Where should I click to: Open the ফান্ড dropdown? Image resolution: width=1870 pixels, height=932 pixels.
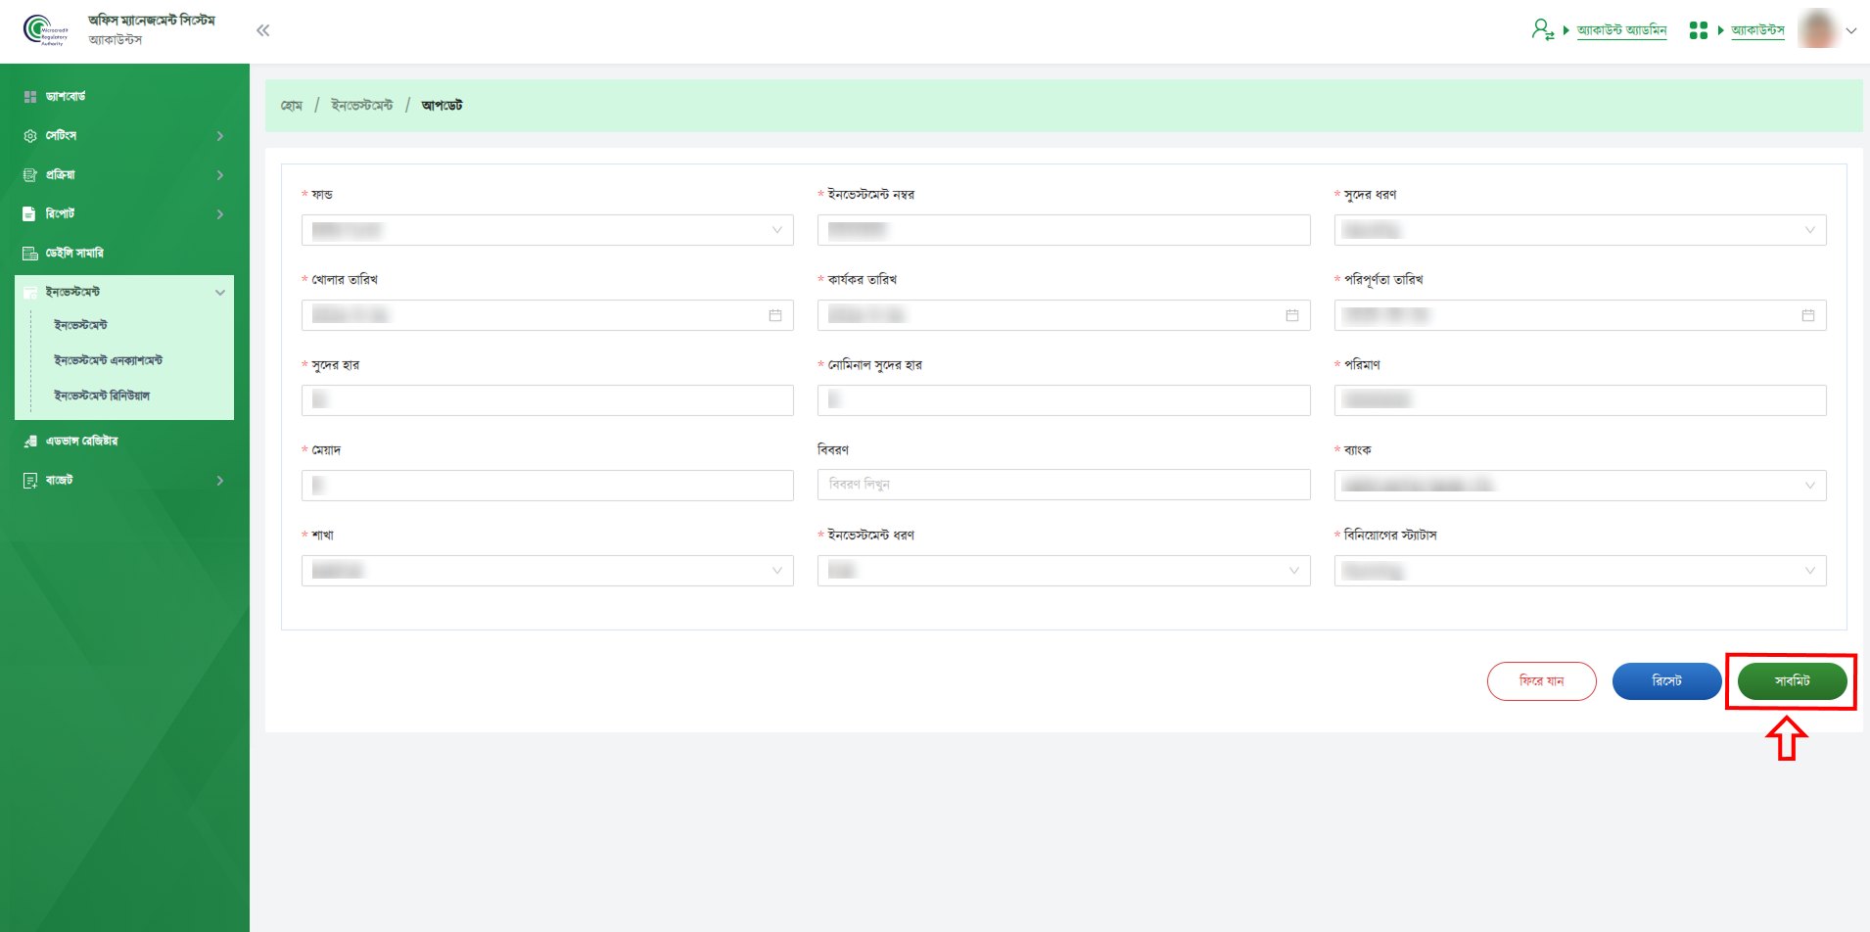(547, 230)
